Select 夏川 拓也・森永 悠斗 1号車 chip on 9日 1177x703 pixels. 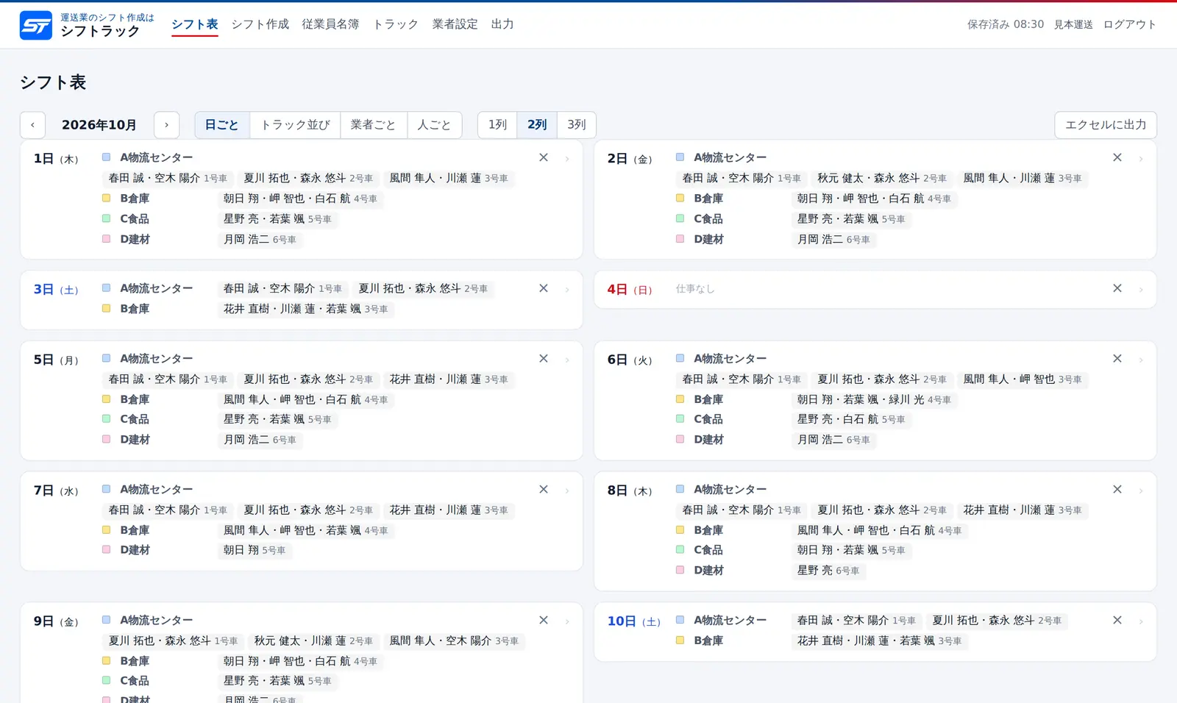click(173, 641)
